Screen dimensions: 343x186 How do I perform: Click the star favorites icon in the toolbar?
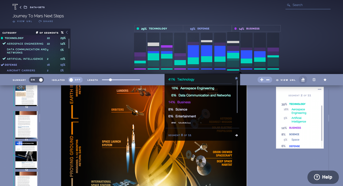point(325,80)
